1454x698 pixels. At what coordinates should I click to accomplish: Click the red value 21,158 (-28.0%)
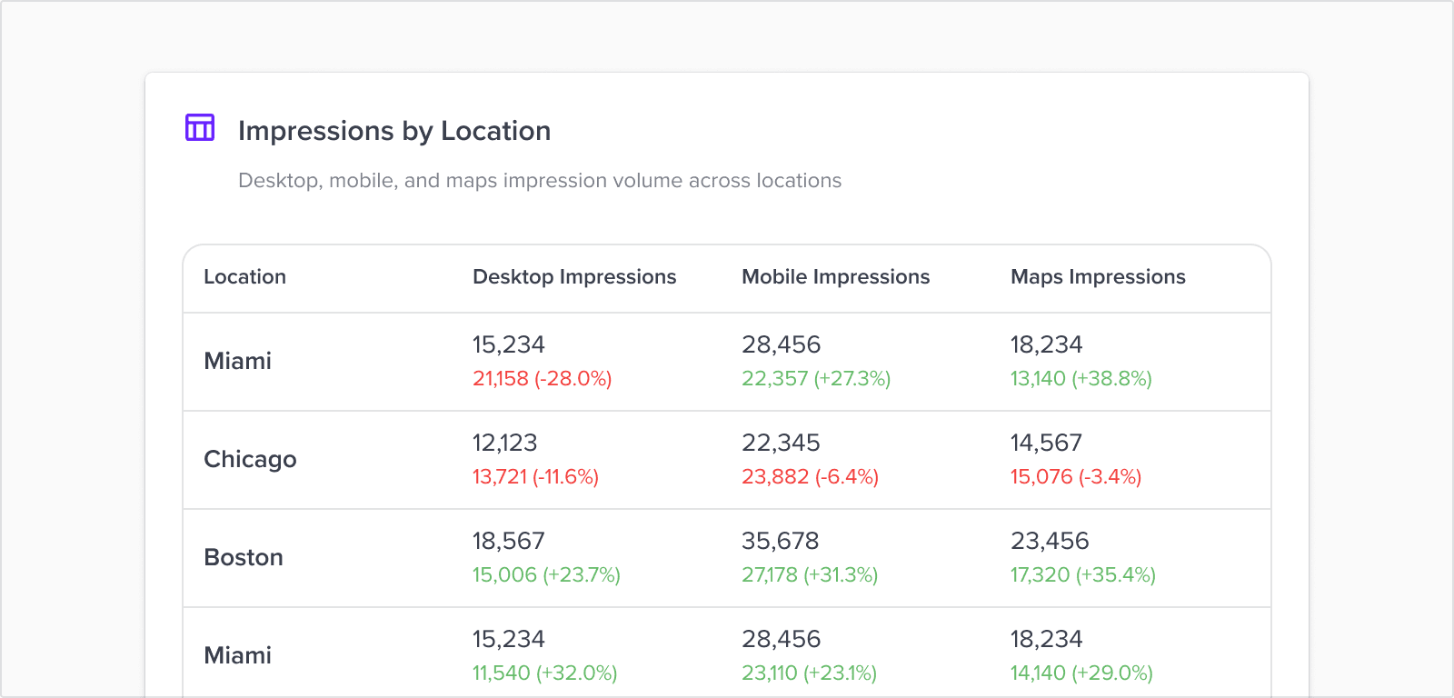pos(543,378)
